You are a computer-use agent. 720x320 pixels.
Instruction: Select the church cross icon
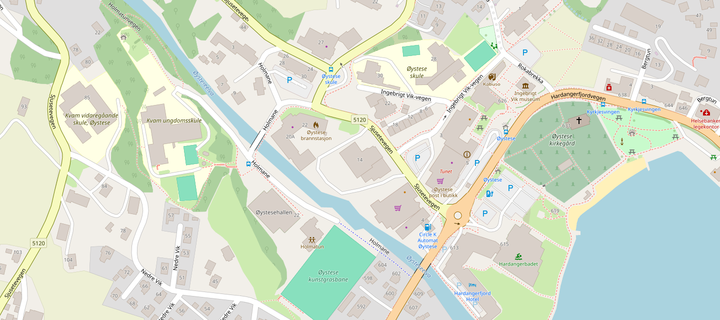579,120
